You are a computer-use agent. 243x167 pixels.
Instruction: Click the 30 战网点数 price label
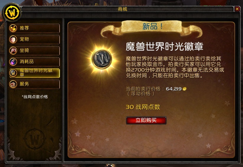[x=143, y=107]
